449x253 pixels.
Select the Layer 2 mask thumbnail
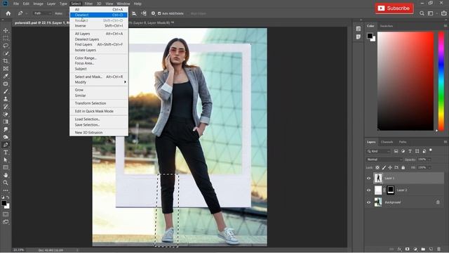390,190
